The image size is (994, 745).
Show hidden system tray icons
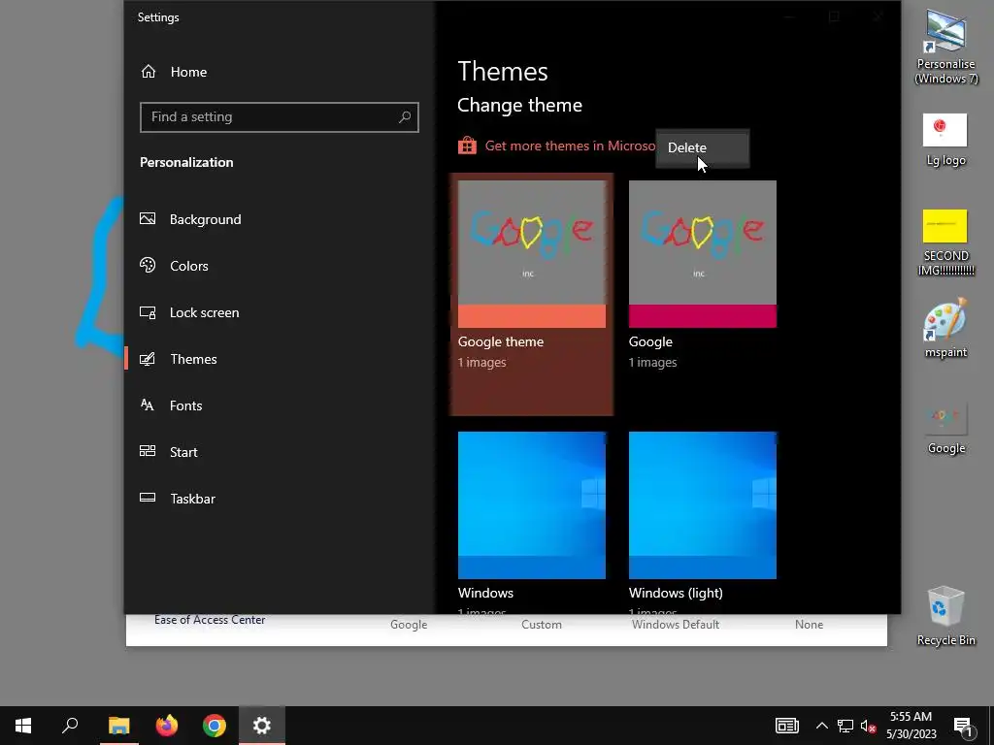pos(821,726)
